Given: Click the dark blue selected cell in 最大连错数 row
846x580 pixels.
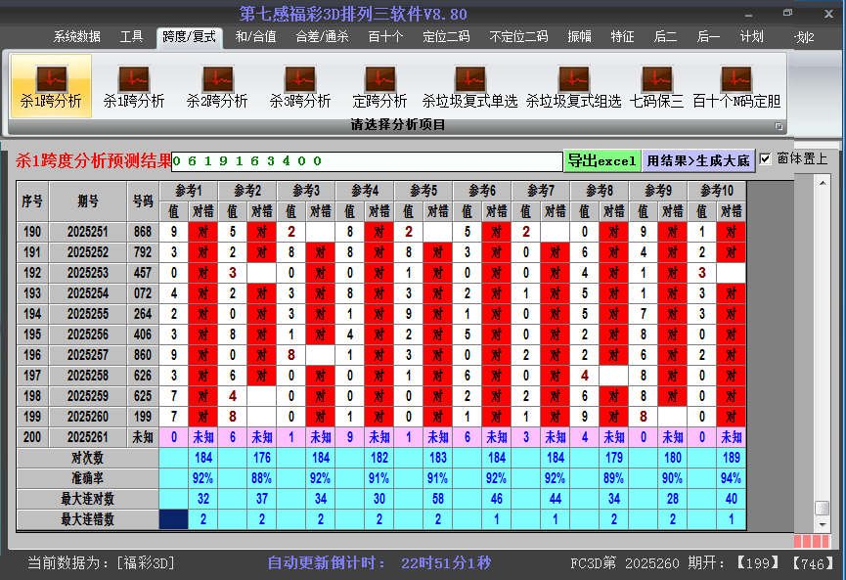Looking at the screenshot, I should [174, 519].
